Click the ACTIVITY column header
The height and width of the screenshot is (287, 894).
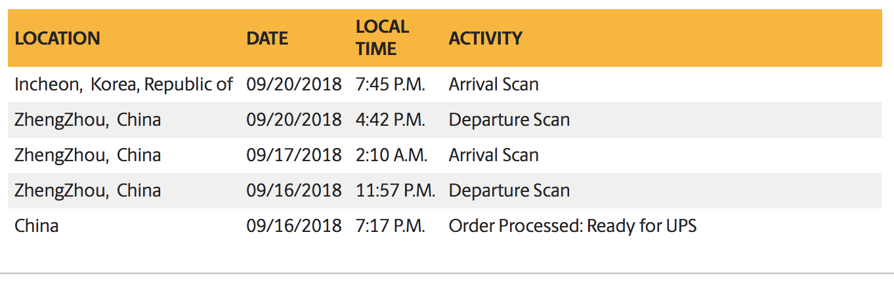pyautogui.click(x=485, y=39)
